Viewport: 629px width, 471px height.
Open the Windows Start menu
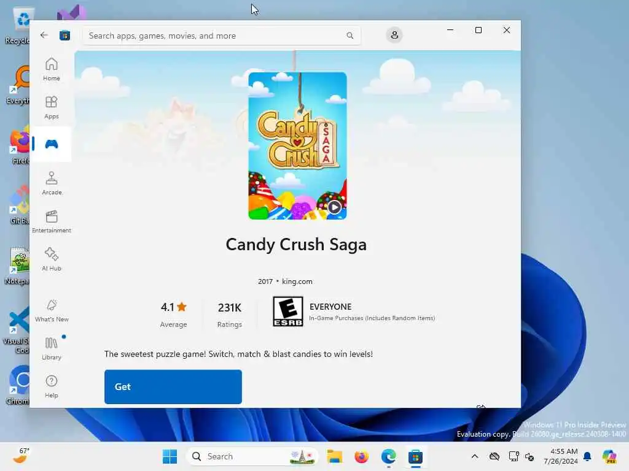170,456
